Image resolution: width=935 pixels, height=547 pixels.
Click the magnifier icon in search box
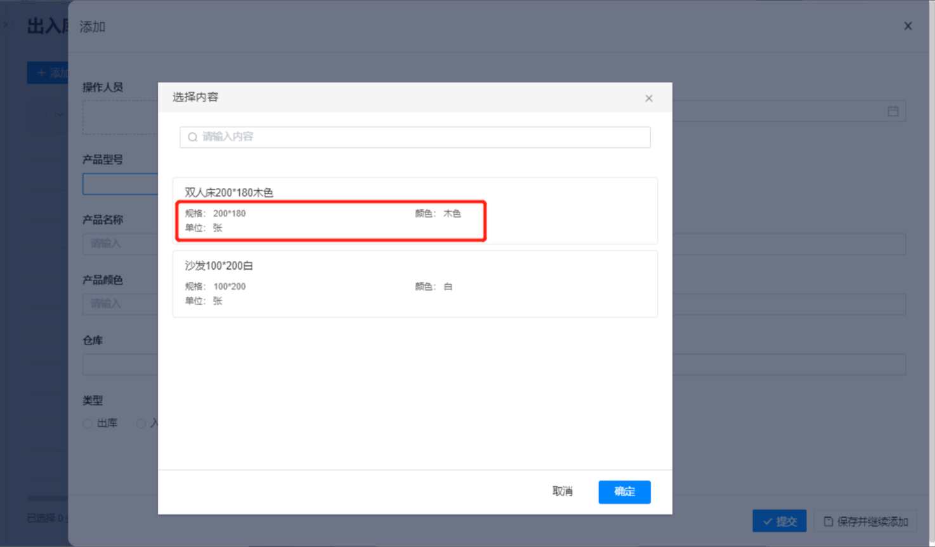pyautogui.click(x=192, y=137)
